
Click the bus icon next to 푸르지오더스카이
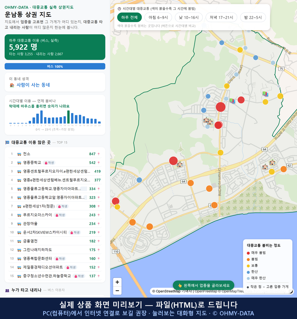(x=19, y=215)
